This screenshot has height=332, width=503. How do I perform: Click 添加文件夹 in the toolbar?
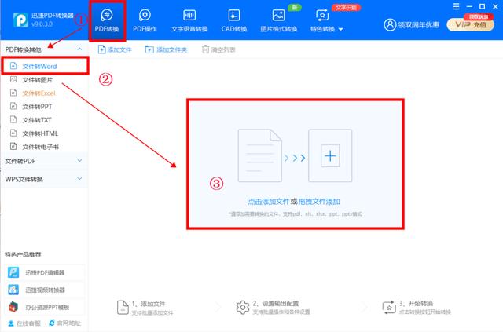point(166,49)
